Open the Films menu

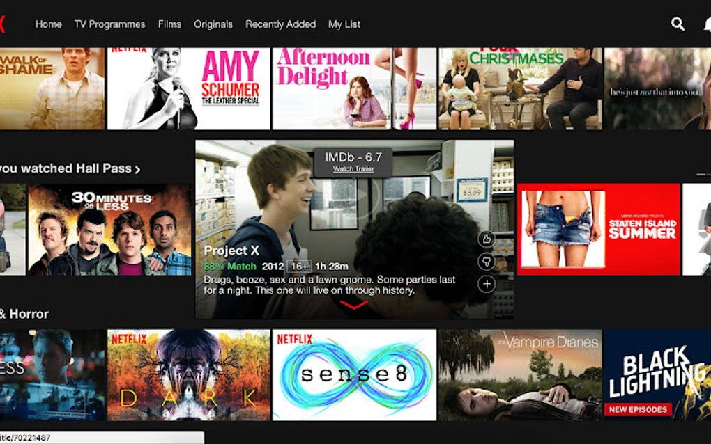click(x=169, y=24)
